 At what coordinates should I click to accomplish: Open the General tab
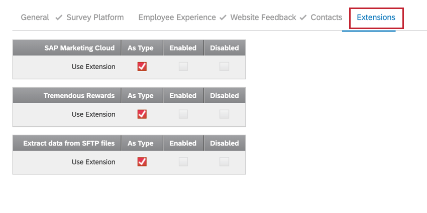tap(35, 18)
